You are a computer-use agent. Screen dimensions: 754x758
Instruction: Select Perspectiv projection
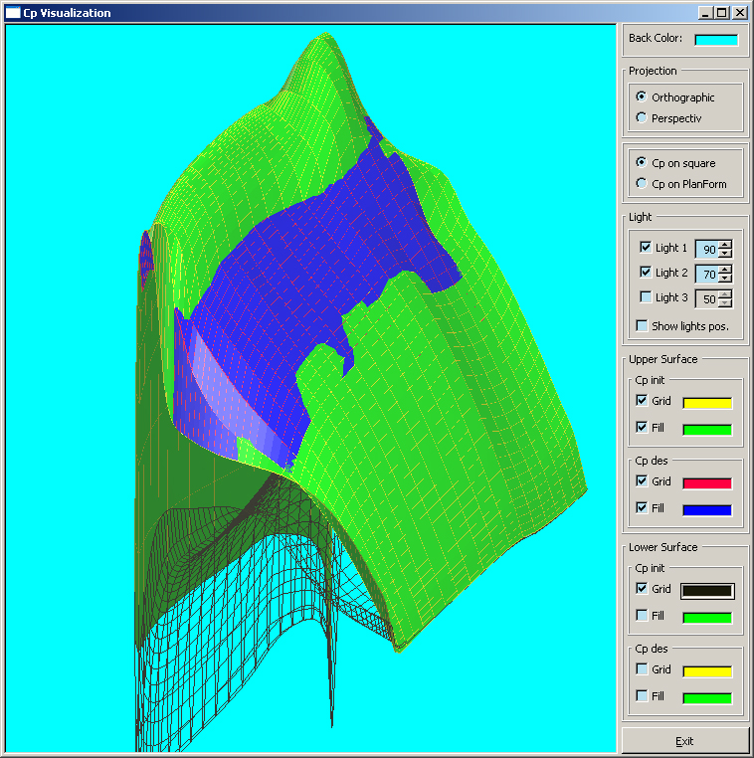click(x=642, y=117)
